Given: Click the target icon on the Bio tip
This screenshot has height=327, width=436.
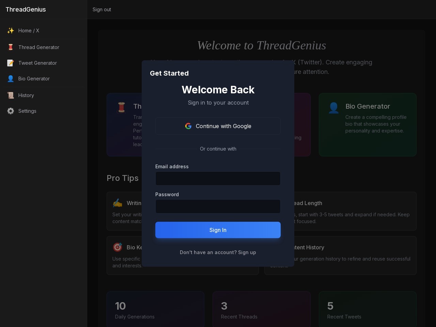Looking at the screenshot, I should (118, 247).
